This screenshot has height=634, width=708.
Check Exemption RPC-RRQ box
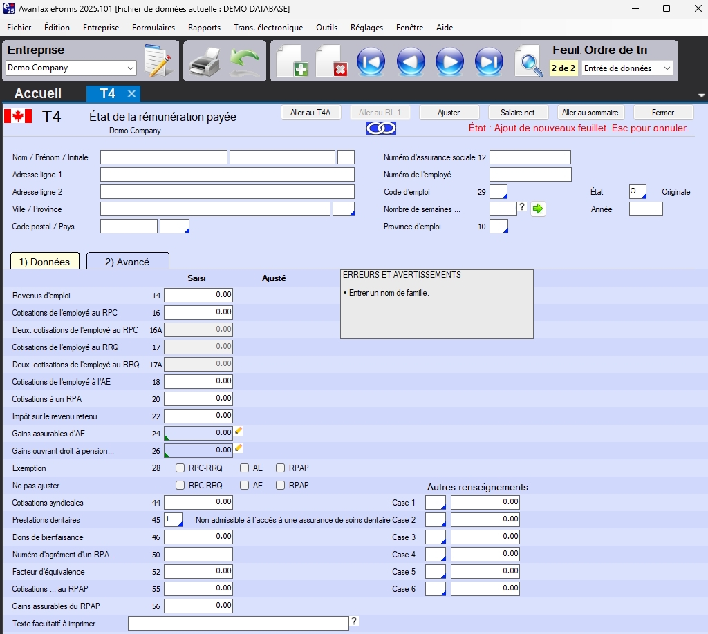(x=180, y=468)
